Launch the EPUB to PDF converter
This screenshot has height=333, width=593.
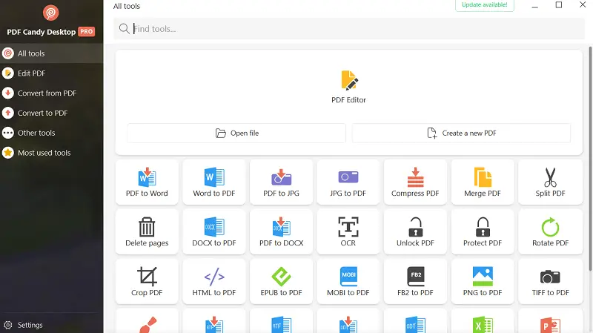coord(281,281)
